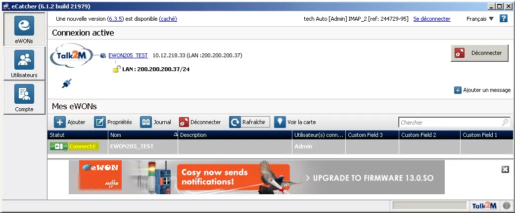Open the Français language dropdown
The width and height of the screenshot is (515, 213).
pyautogui.click(x=480, y=19)
